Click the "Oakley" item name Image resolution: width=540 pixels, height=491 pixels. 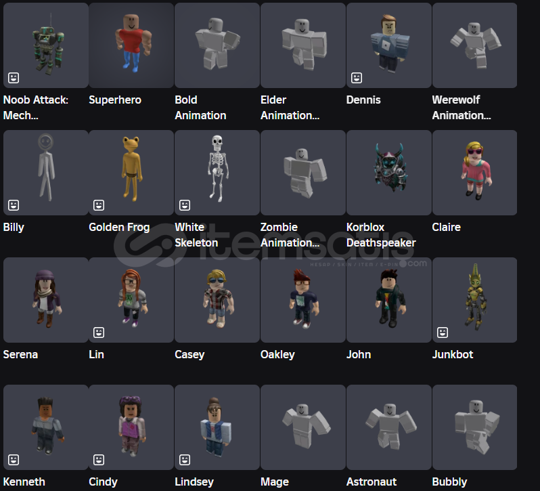pos(277,355)
